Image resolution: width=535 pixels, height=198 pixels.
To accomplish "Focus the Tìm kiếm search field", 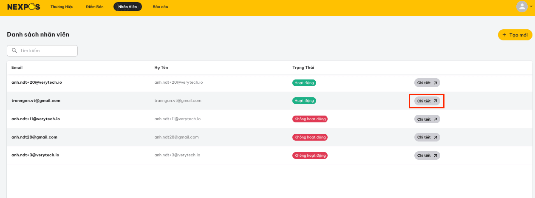I will (x=42, y=51).
